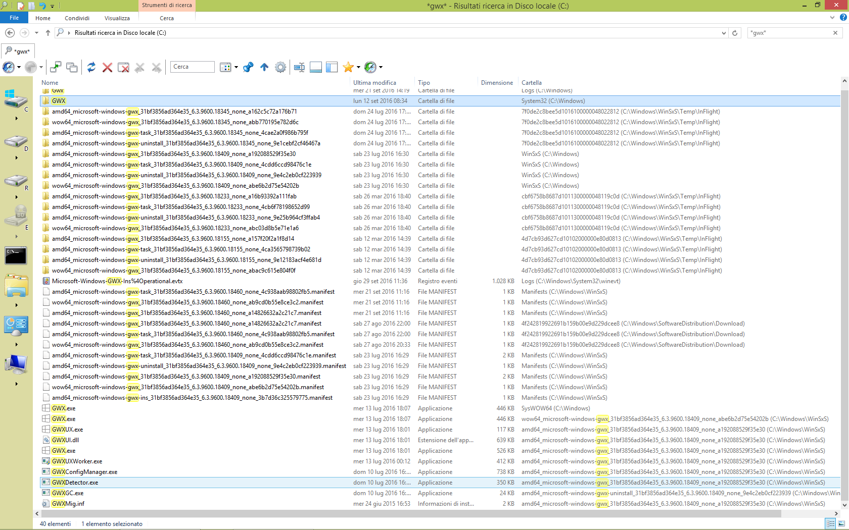Select the BD drive E in sidebar
This screenshot has height=530, width=849.
(16, 217)
